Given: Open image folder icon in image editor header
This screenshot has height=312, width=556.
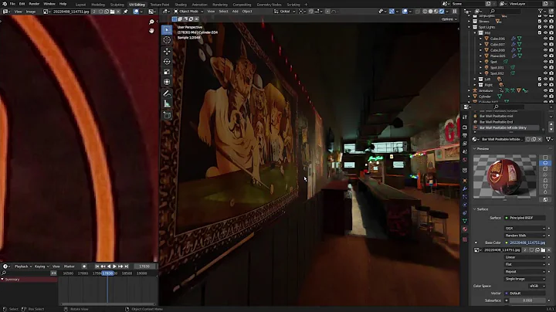Looking at the screenshot, I should 113,12.
